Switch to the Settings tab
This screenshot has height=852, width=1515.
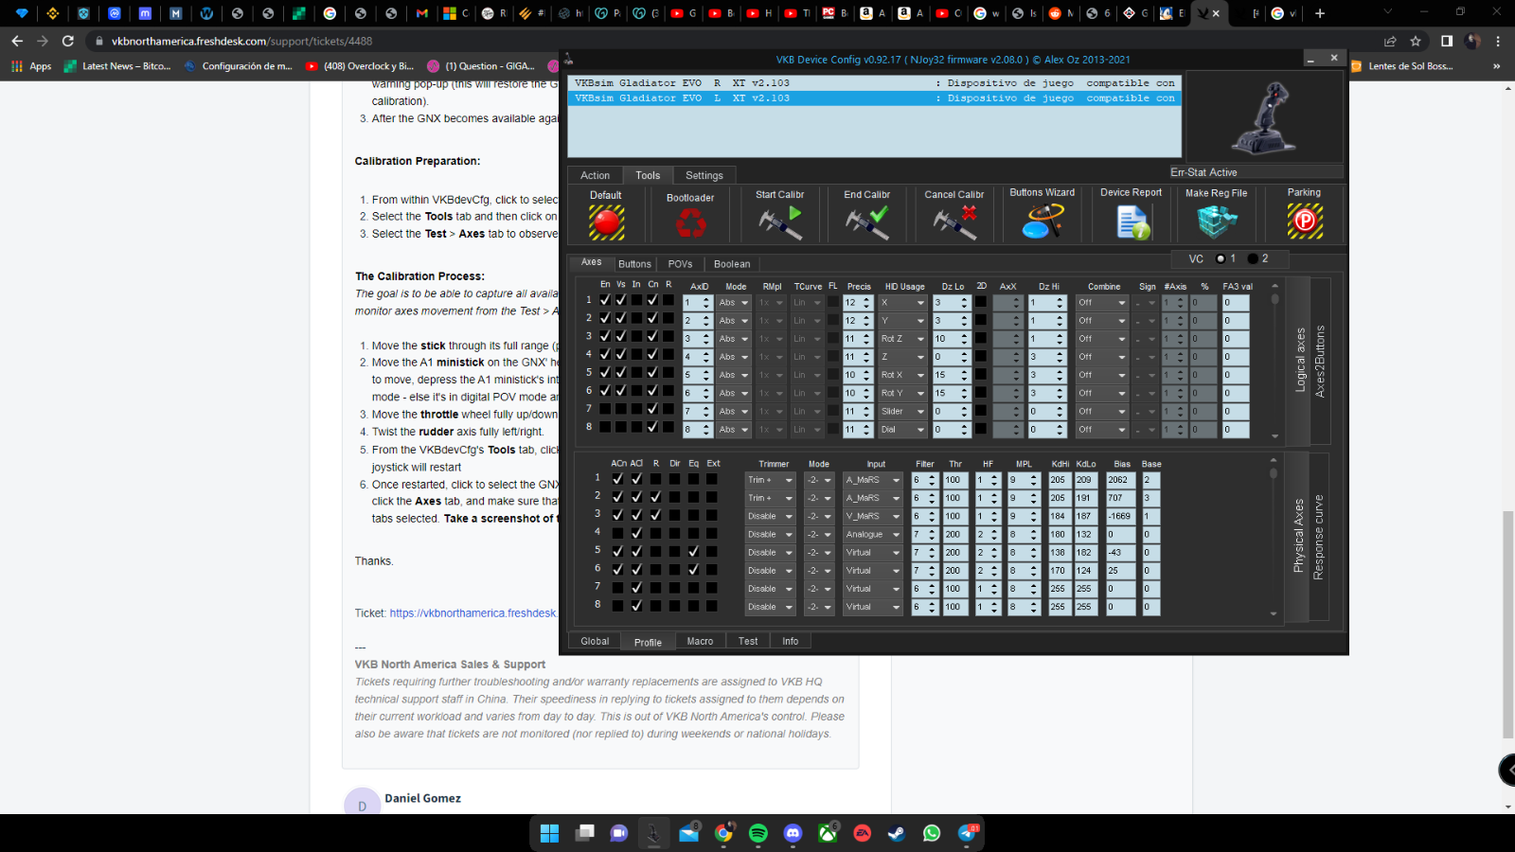point(704,175)
